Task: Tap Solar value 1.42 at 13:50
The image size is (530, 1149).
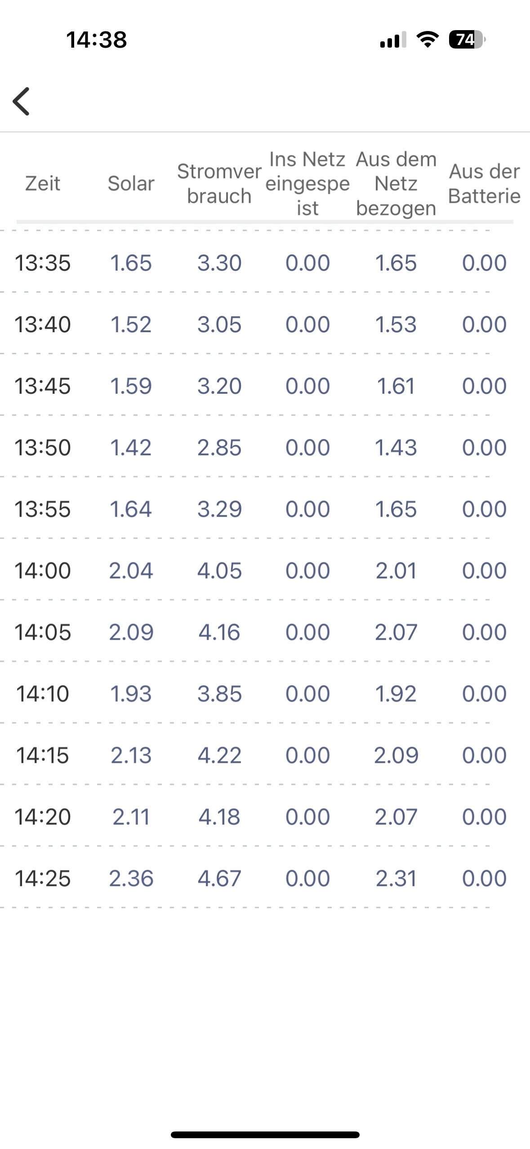Action: [x=131, y=448]
